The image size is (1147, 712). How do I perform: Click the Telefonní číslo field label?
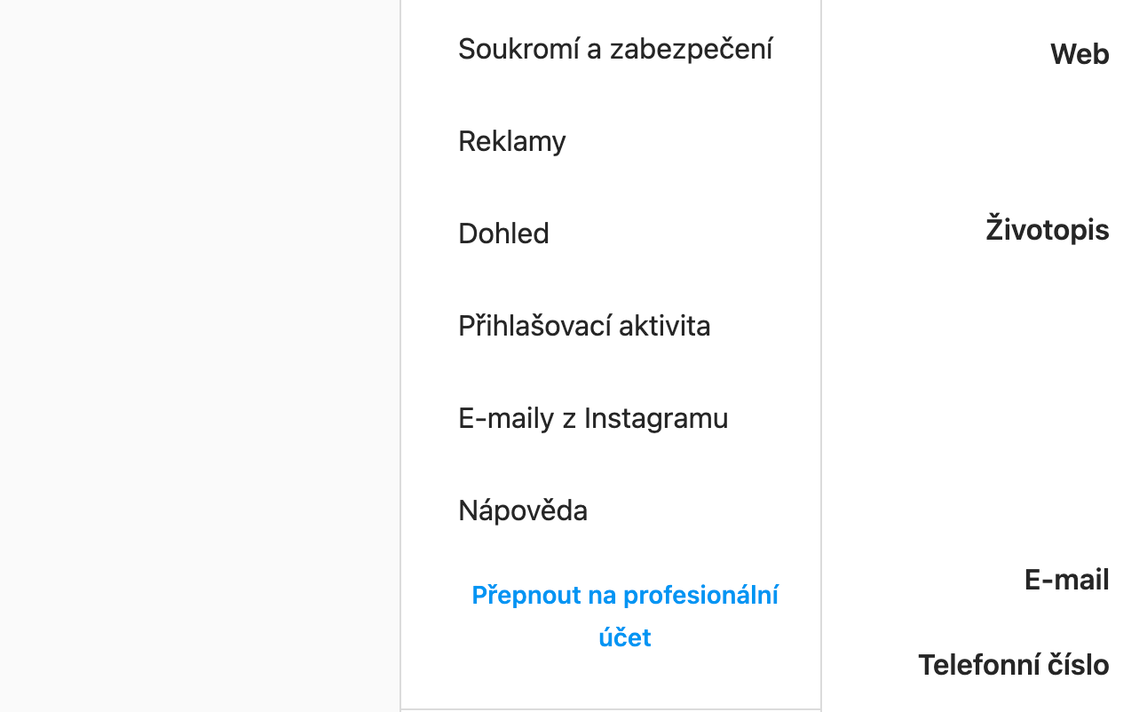(x=1013, y=665)
